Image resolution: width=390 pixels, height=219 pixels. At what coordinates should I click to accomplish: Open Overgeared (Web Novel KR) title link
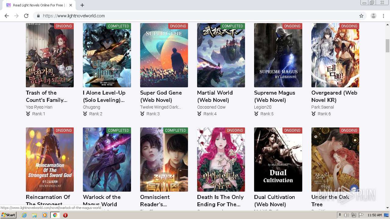[334, 96]
